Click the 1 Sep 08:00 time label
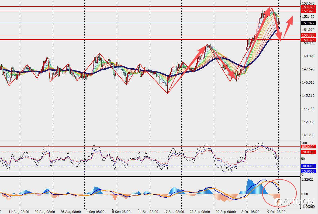This screenshot has width=318, height=214. 95,212
